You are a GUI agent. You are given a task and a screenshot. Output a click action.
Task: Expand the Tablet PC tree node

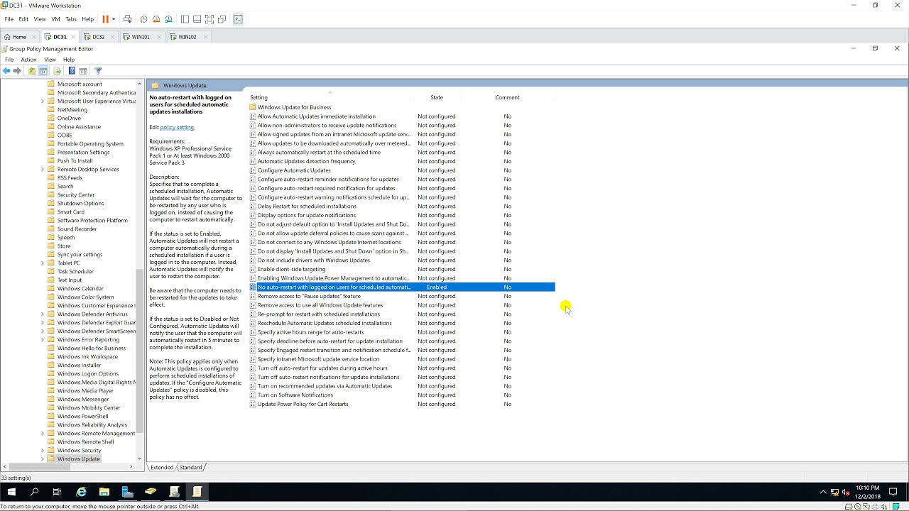pos(42,263)
